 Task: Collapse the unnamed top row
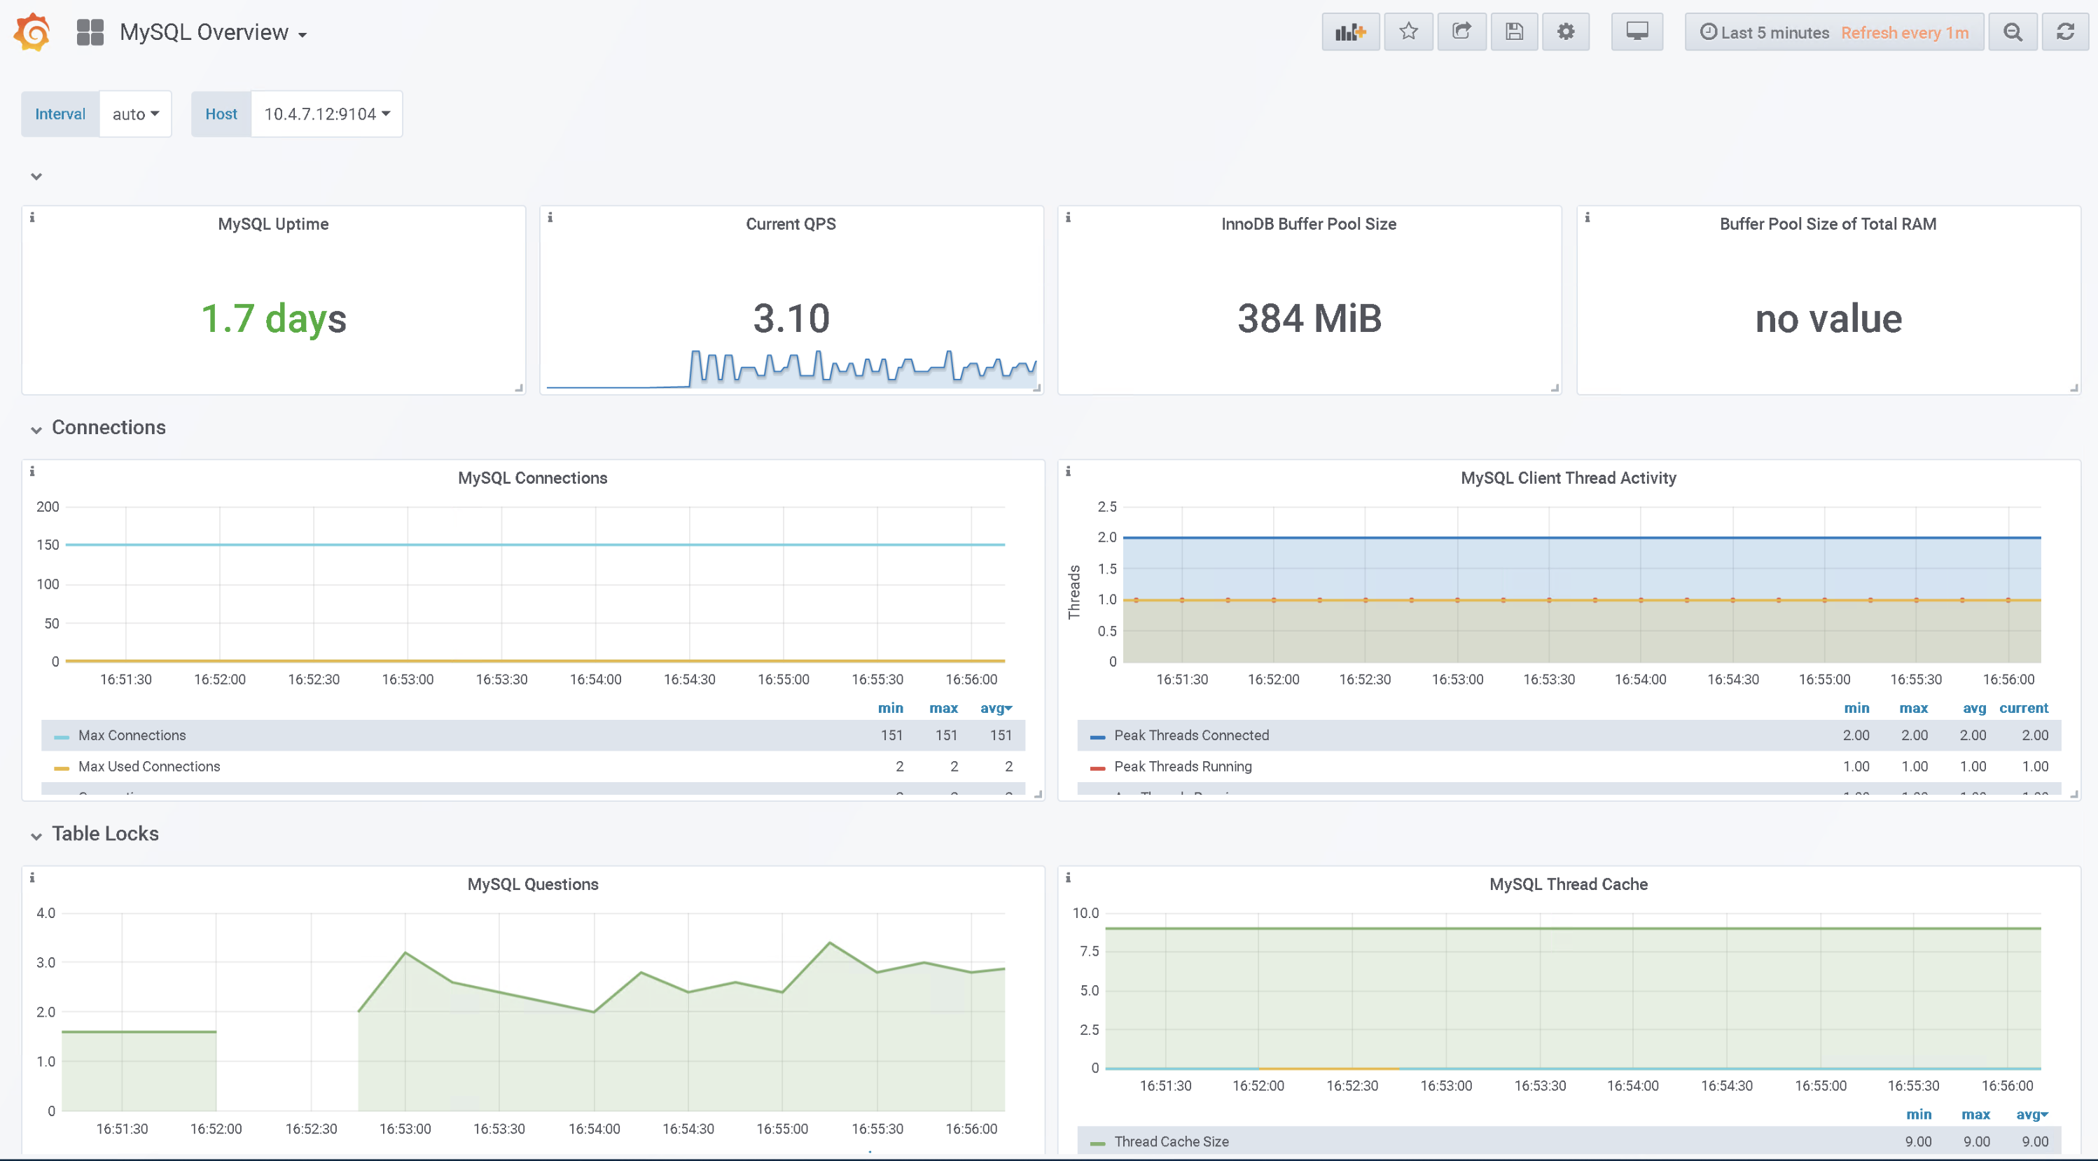36,176
